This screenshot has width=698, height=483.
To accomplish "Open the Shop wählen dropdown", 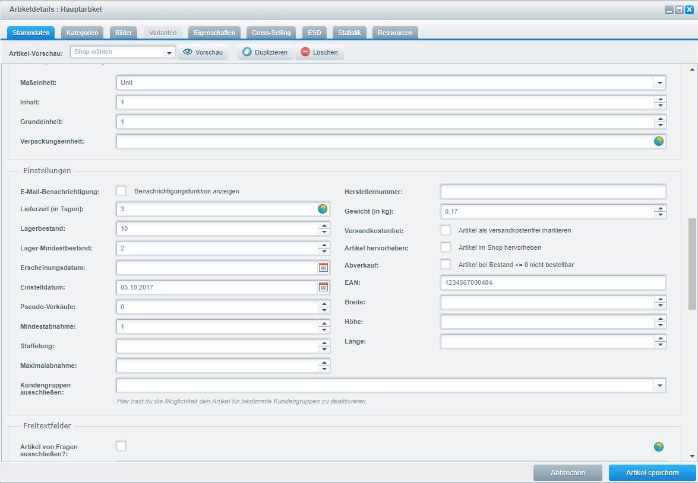I will (x=169, y=52).
